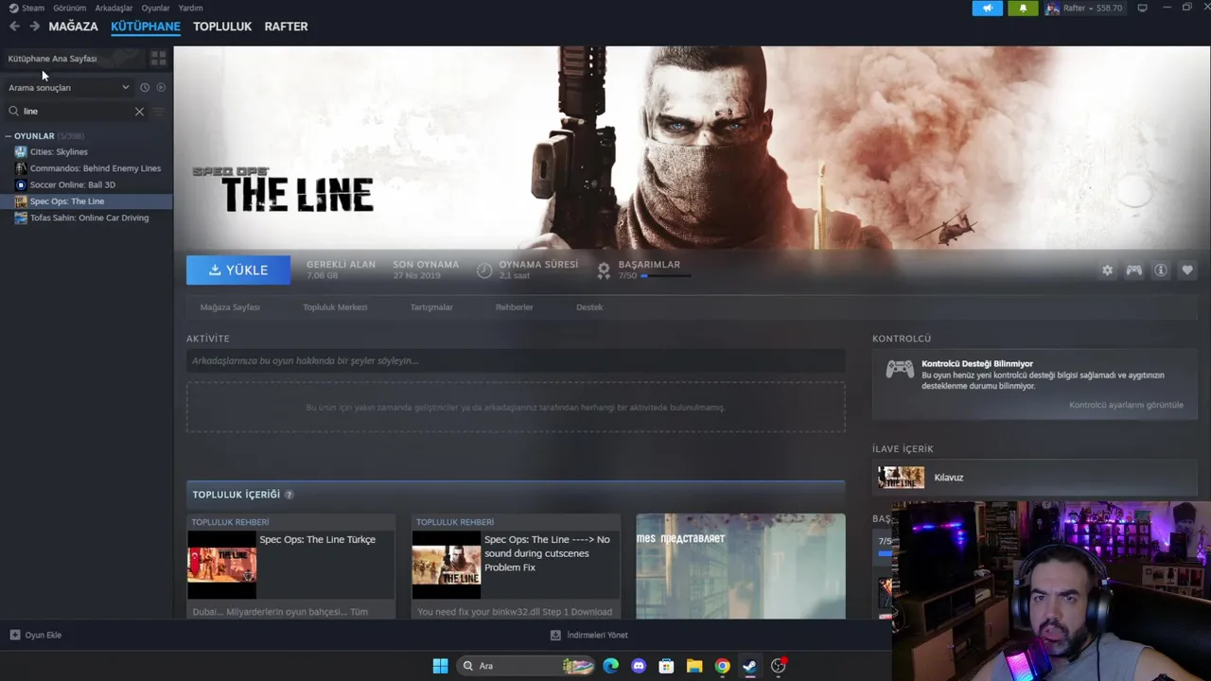The image size is (1211, 681).
Task: Switch to the MAĞAZA tab
Action: click(x=73, y=26)
